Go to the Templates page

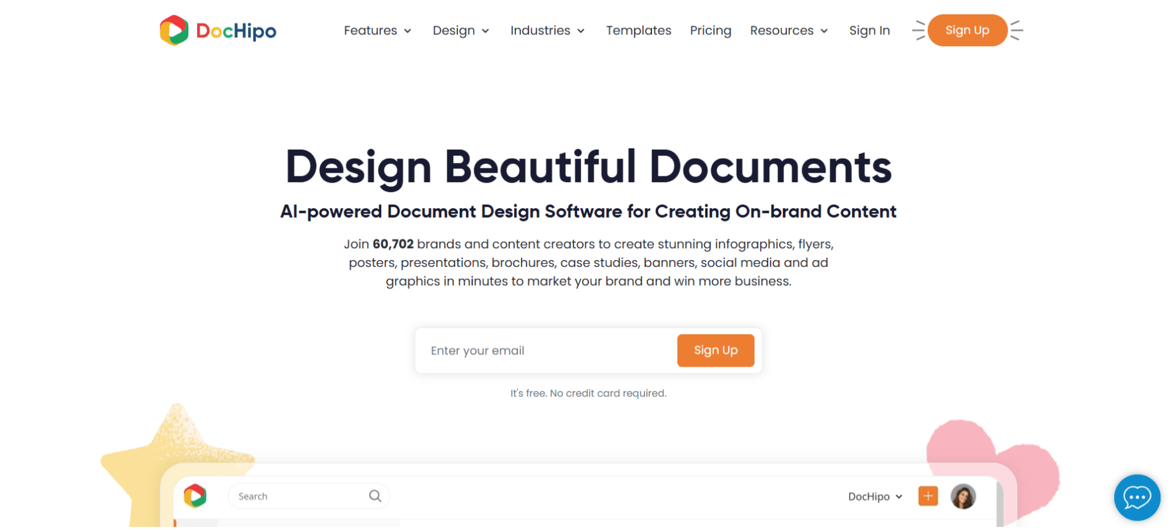[638, 31]
